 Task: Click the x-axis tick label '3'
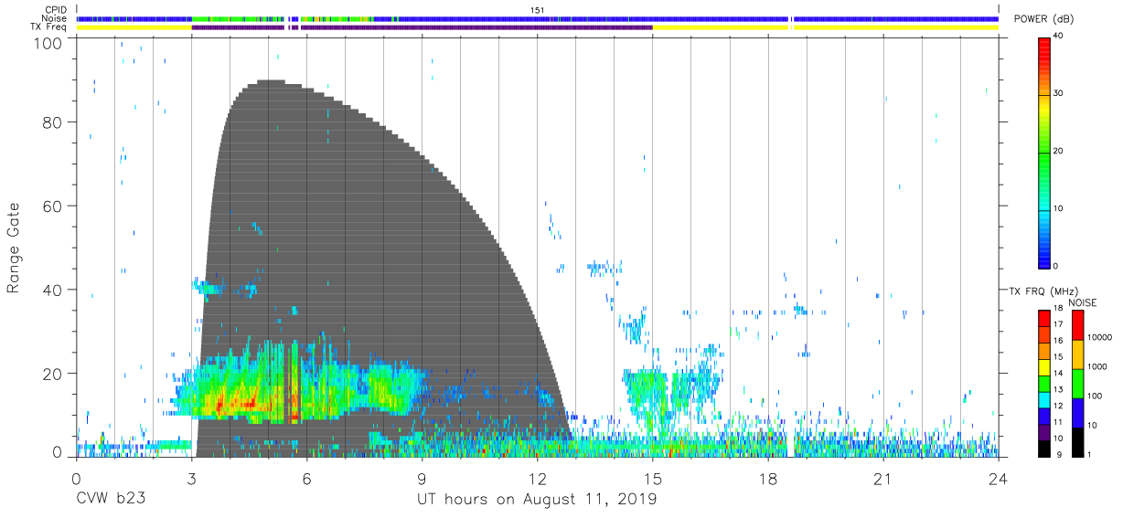tap(191, 478)
